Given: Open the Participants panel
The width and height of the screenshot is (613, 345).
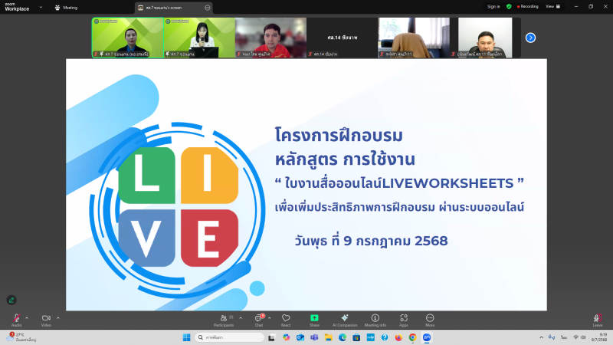Looking at the screenshot, I should 224,318.
